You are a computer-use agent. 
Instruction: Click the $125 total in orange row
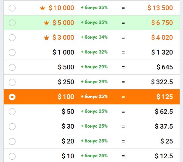(x=164, y=97)
